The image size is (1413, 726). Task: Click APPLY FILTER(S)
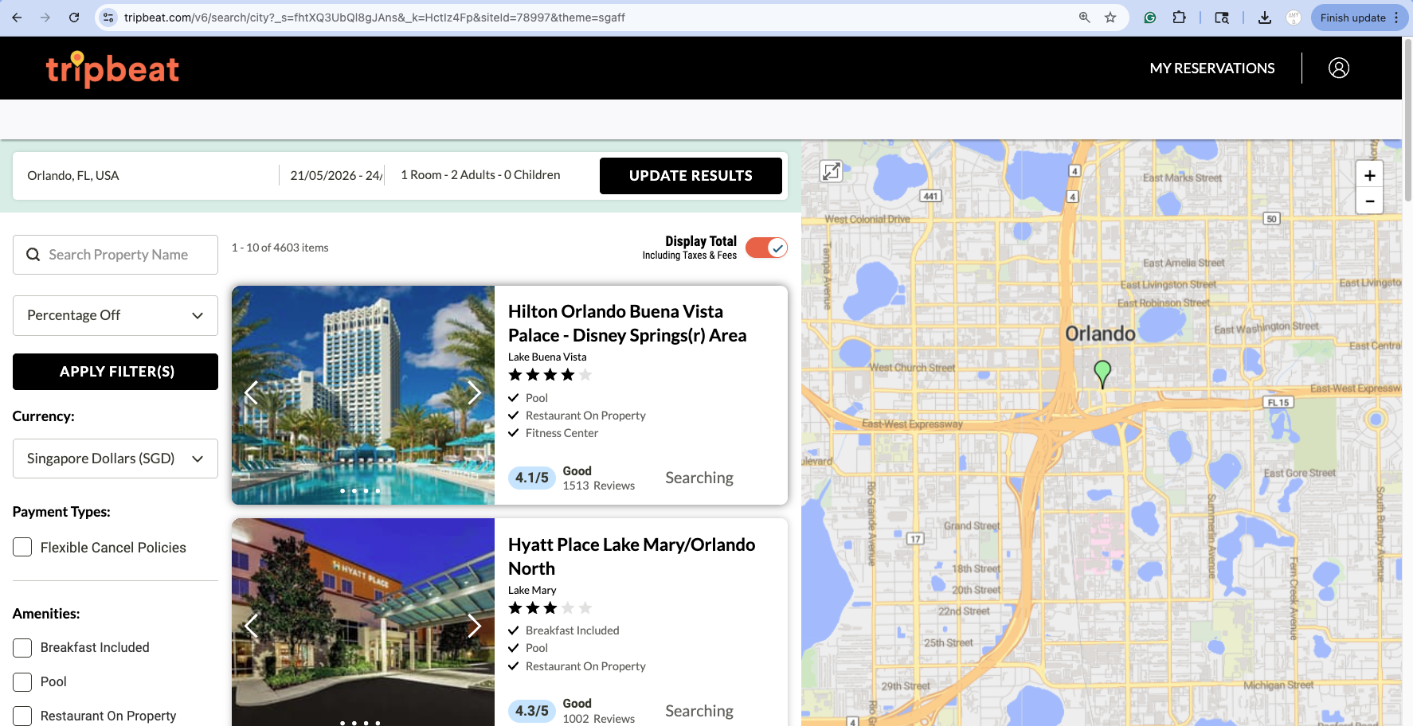[x=115, y=372]
